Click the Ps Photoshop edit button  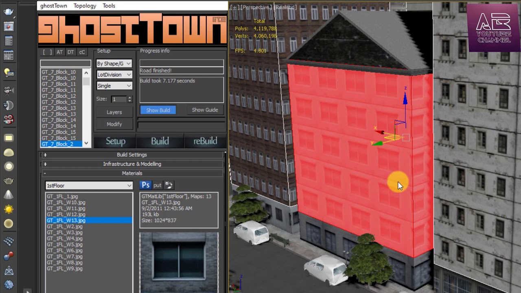[145, 185]
